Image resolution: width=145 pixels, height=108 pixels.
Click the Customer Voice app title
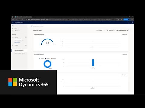[19, 22]
